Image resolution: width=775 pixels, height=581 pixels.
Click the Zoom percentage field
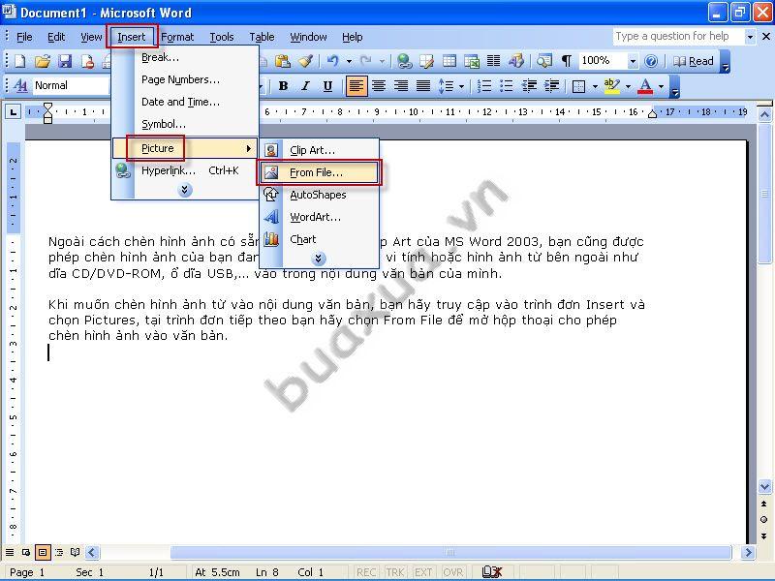tap(602, 61)
